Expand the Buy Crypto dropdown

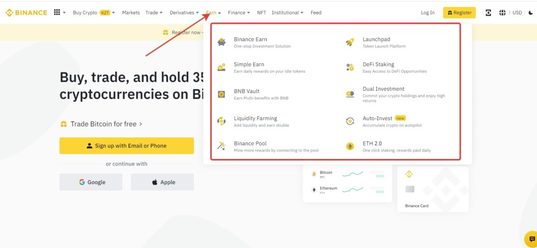94,13
